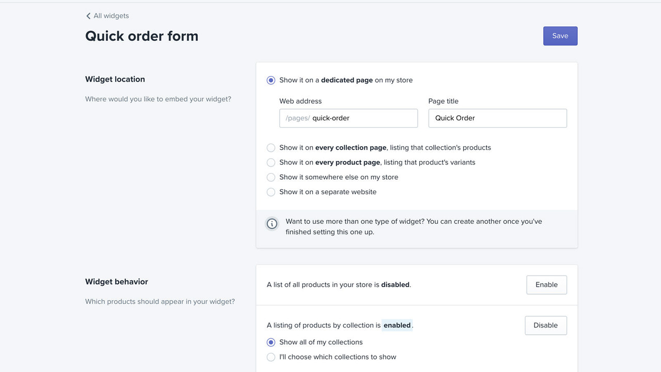Save the Quick order form settings
This screenshot has height=372, width=661.
(560, 36)
